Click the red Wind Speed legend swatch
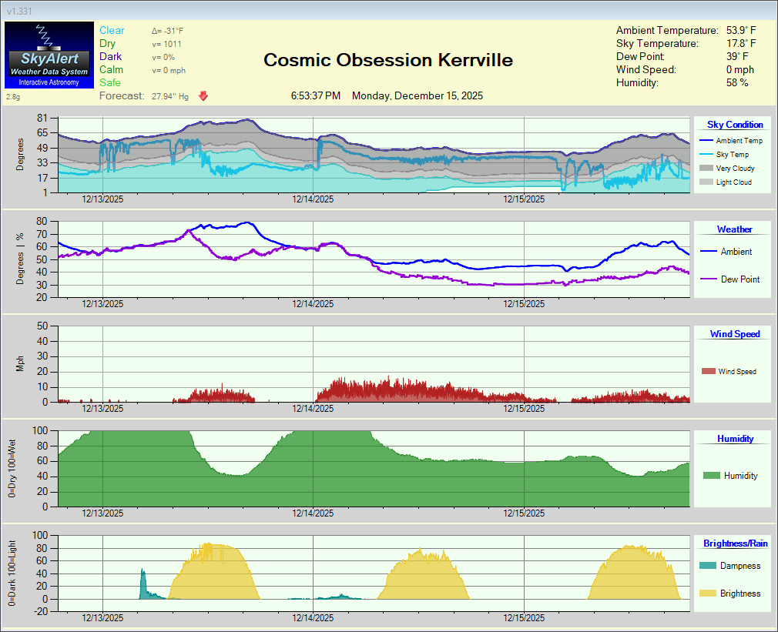Image resolution: width=778 pixels, height=632 pixels. 708,372
